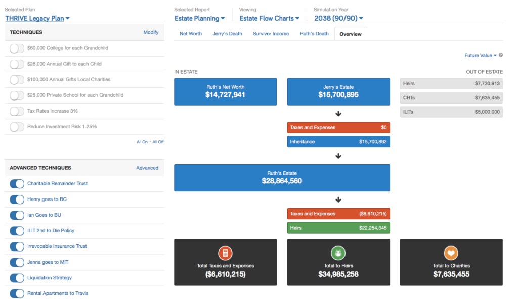Expand the Estate Planning report dropdown

200,19
